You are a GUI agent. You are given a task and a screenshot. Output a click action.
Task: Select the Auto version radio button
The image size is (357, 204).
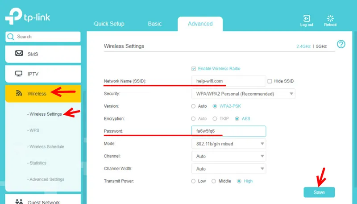[193, 106]
